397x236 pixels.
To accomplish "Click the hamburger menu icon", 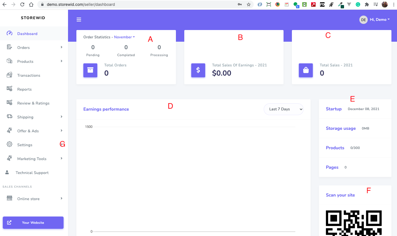I will 79,19.
